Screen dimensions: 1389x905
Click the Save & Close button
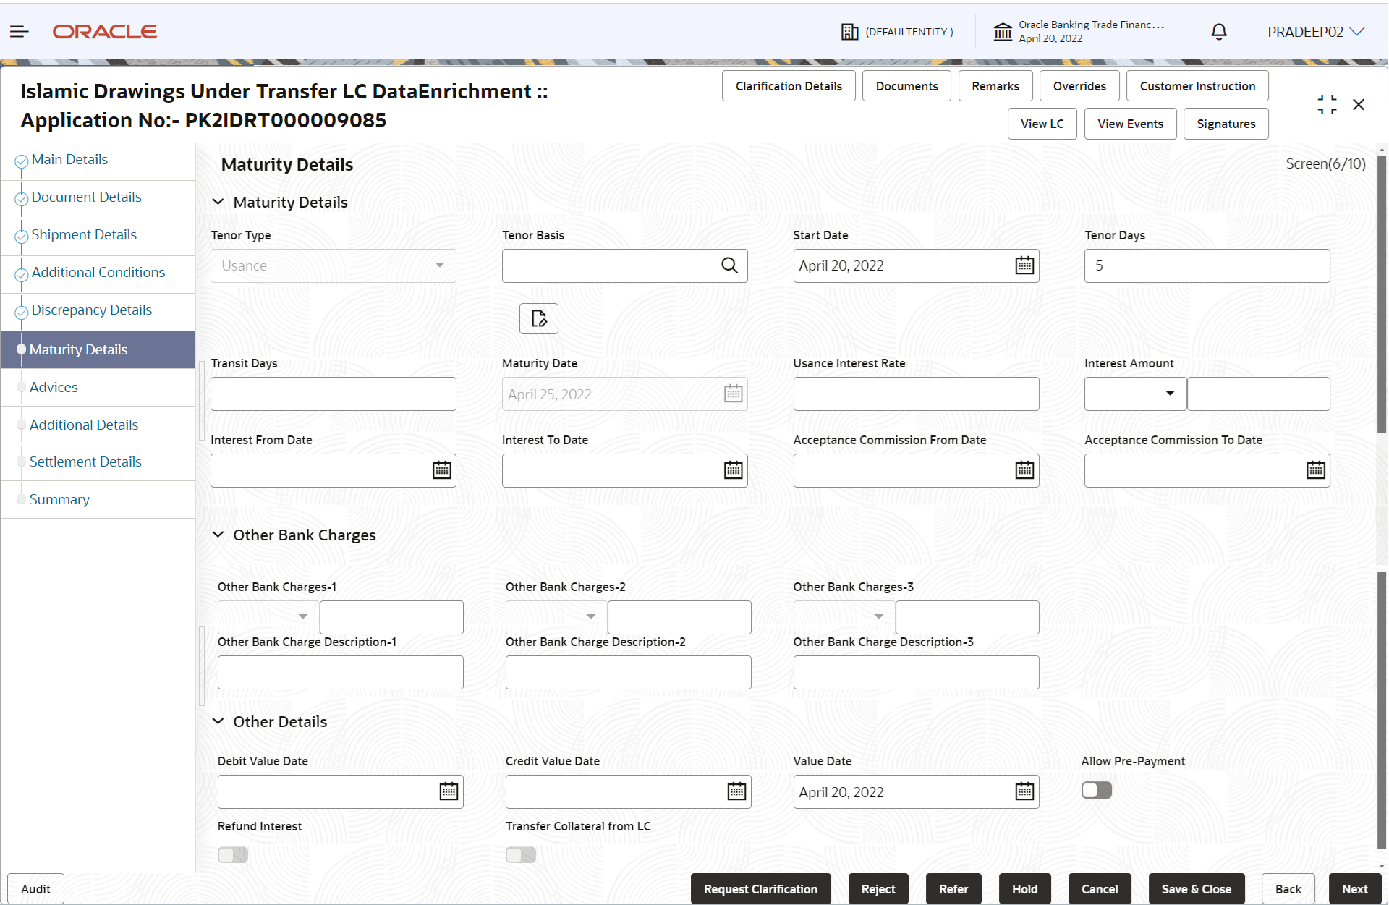point(1196,889)
